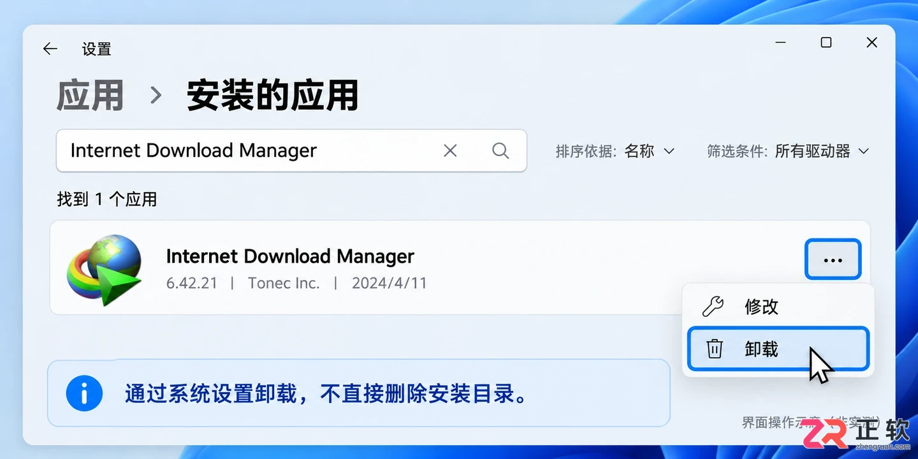918x459 pixels.
Task: Click the version number 6.42.21
Action: click(x=192, y=284)
